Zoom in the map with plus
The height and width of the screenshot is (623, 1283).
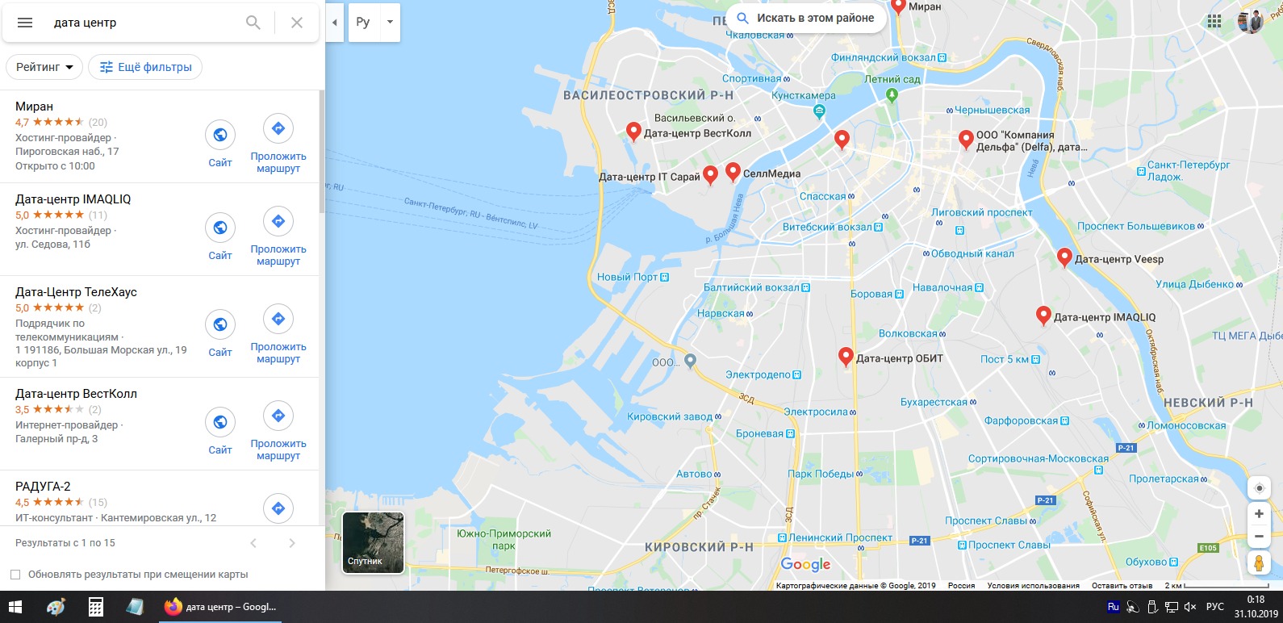(1259, 514)
